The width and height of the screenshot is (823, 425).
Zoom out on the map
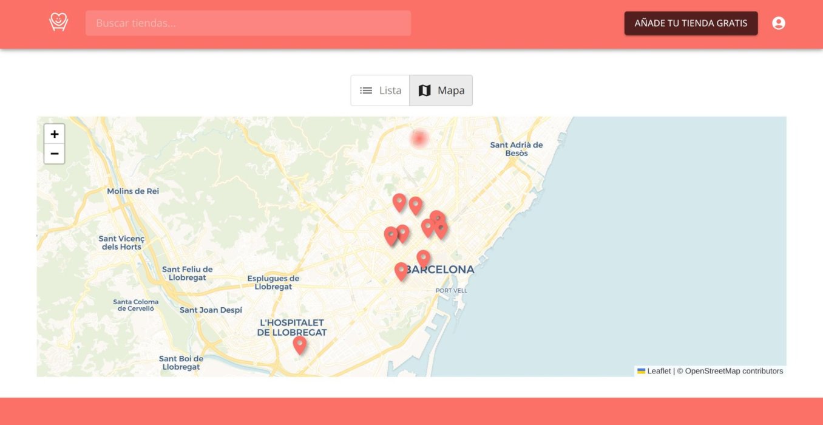(x=55, y=154)
